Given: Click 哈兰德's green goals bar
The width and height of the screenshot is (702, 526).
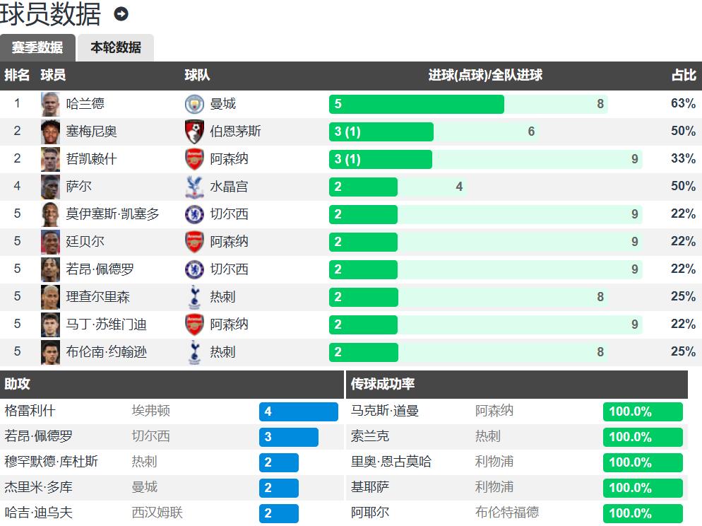Looking at the screenshot, I should tap(416, 104).
